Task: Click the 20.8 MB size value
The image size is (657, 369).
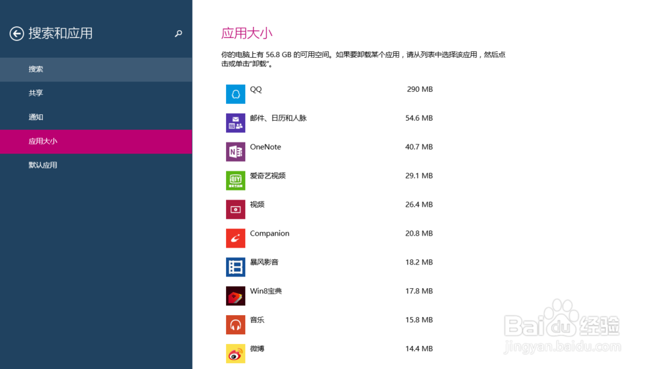Action: click(419, 233)
